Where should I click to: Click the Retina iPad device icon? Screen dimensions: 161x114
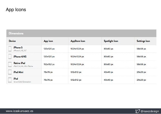coord(10,64)
